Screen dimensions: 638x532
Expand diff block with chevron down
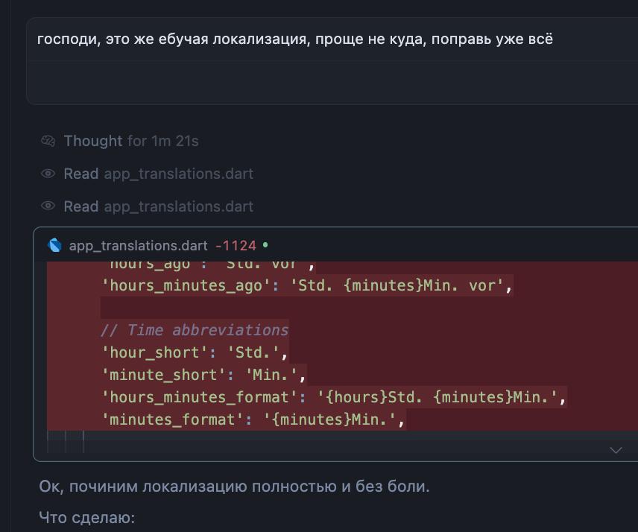pyautogui.click(x=616, y=450)
